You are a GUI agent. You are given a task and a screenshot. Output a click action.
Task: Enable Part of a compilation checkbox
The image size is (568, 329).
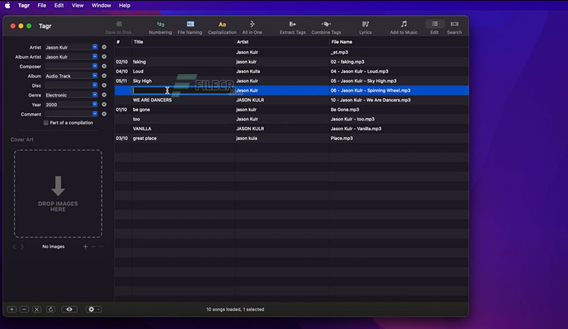coord(46,123)
